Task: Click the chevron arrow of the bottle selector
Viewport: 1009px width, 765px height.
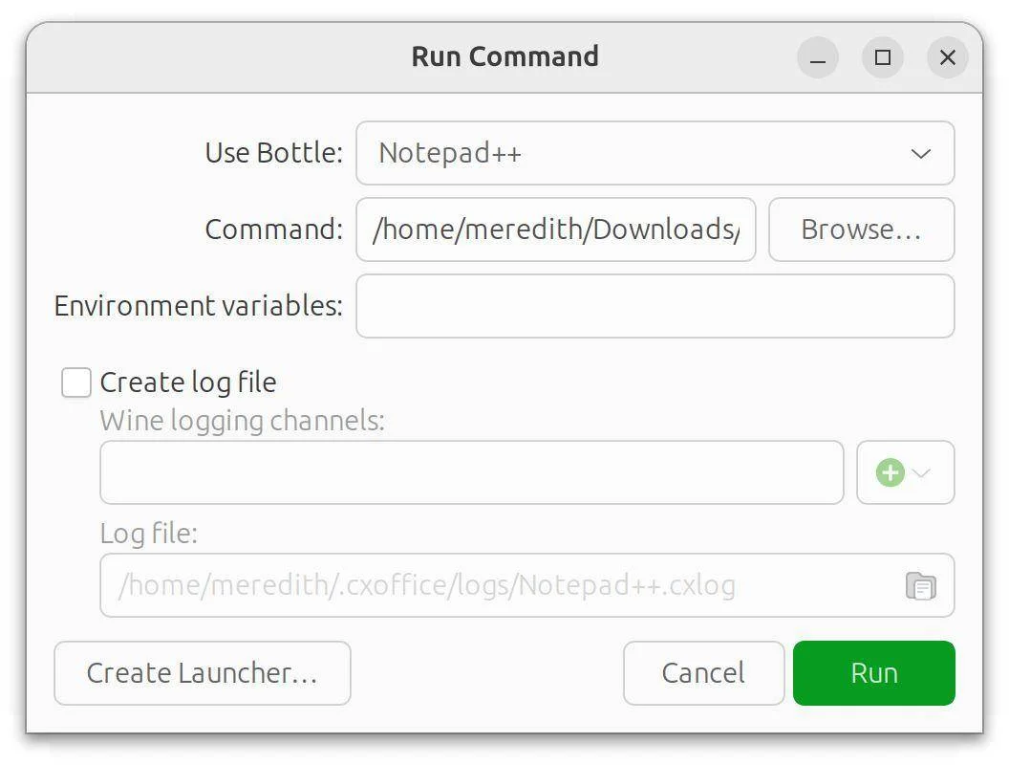Action: [x=921, y=153]
